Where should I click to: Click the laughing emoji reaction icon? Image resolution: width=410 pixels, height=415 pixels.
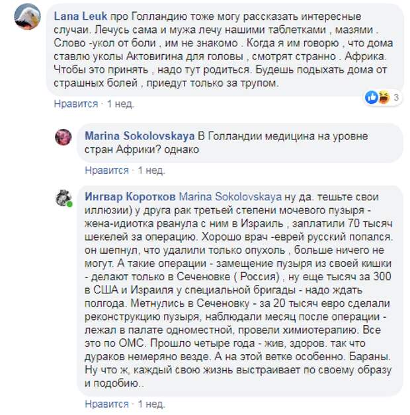coord(384,97)
